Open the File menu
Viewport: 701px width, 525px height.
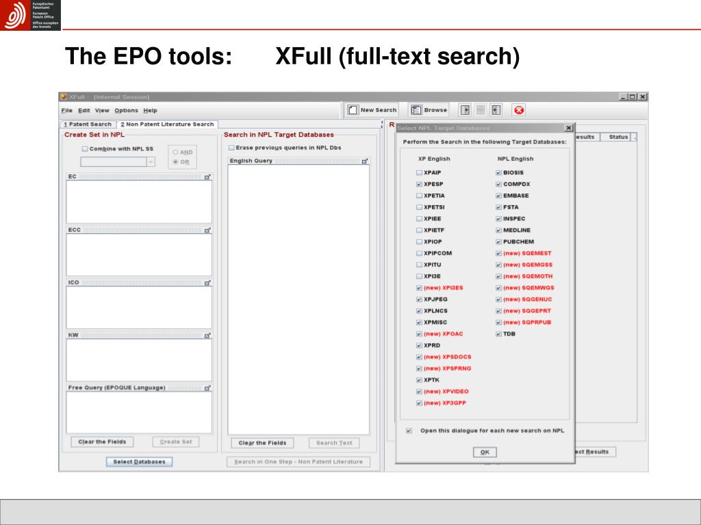[x=66, y=110]
